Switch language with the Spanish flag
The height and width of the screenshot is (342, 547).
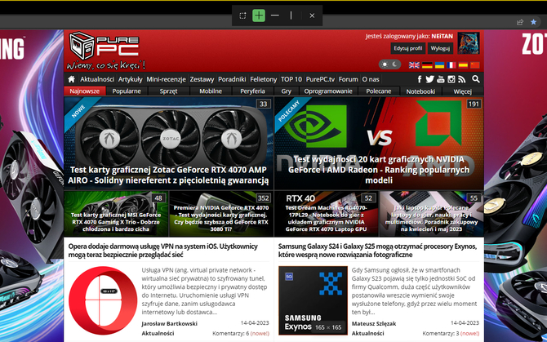463,64
